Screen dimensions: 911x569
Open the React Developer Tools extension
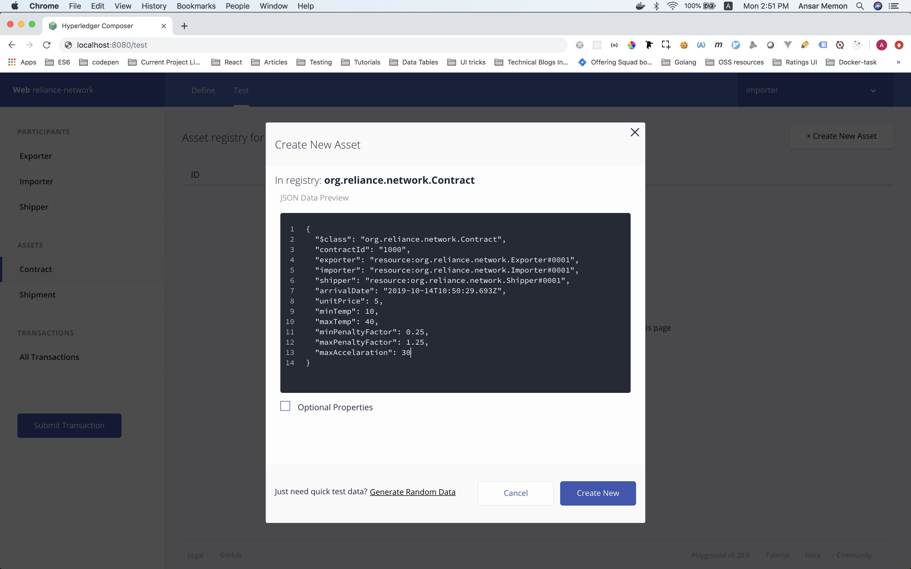click(597, 45)
